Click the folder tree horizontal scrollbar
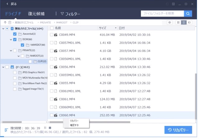The image size is (199, 139). (12, 122)
